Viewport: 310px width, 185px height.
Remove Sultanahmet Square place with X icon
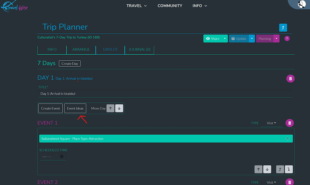click(288, 139)
